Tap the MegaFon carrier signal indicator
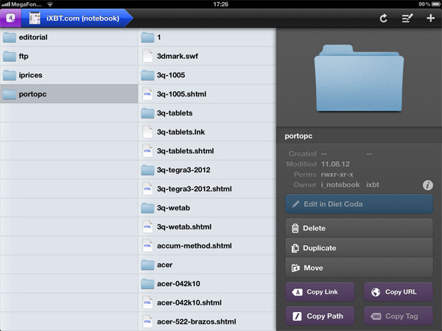This screenshot has width=442, height=331. [x=21, y=4]
